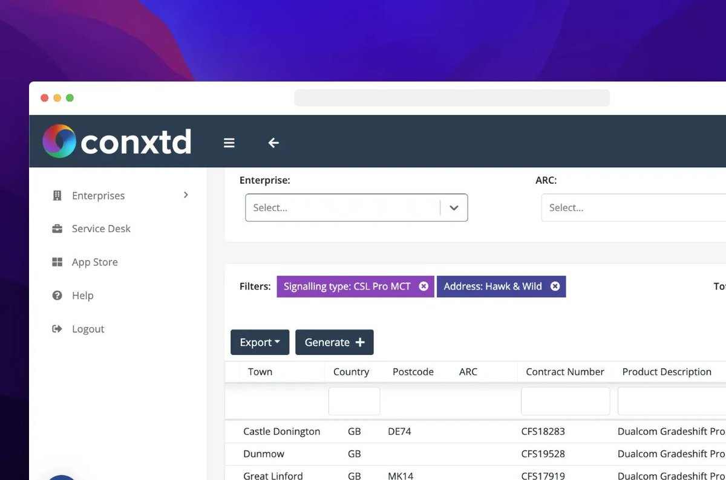The height and width of the screenshot is (480, 726).
Task: Open Service Desk in sidebar
Action: [101, 229]
